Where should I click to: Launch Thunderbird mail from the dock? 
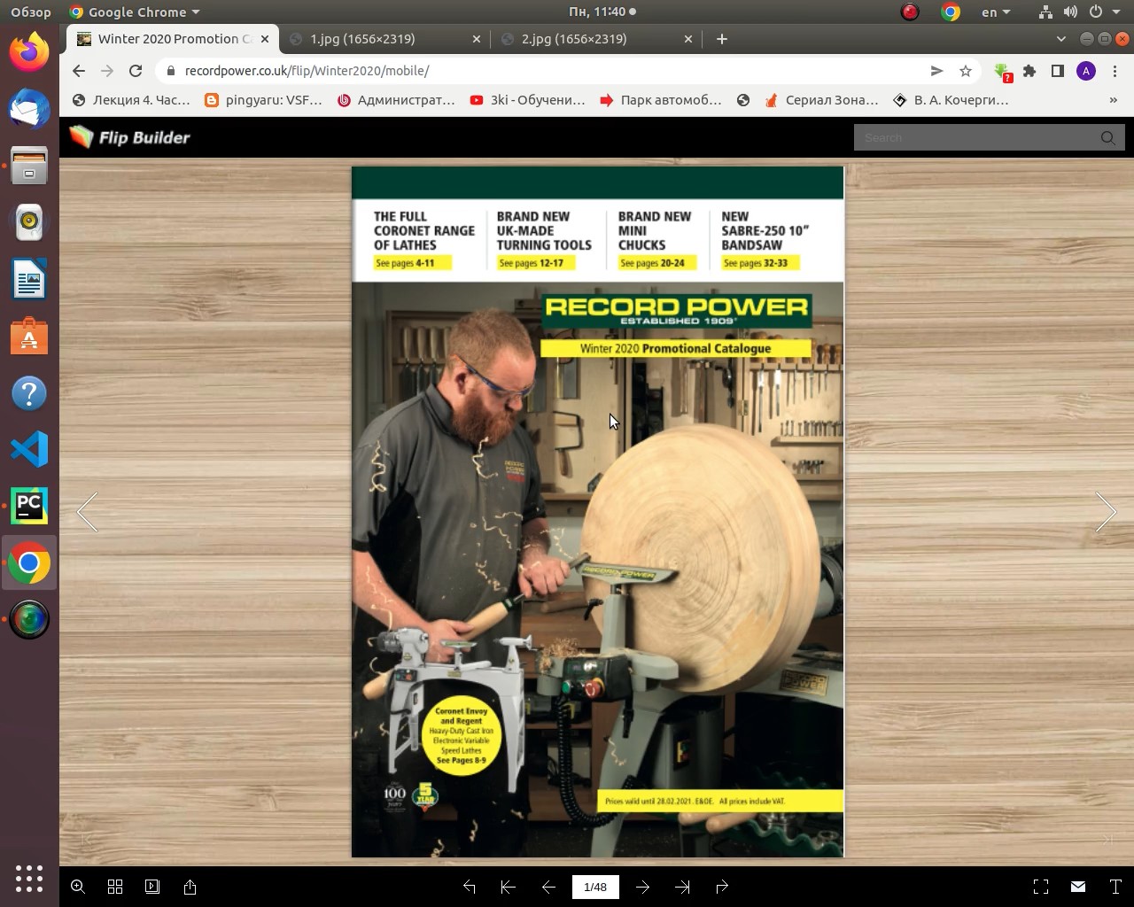click(29, 109)
